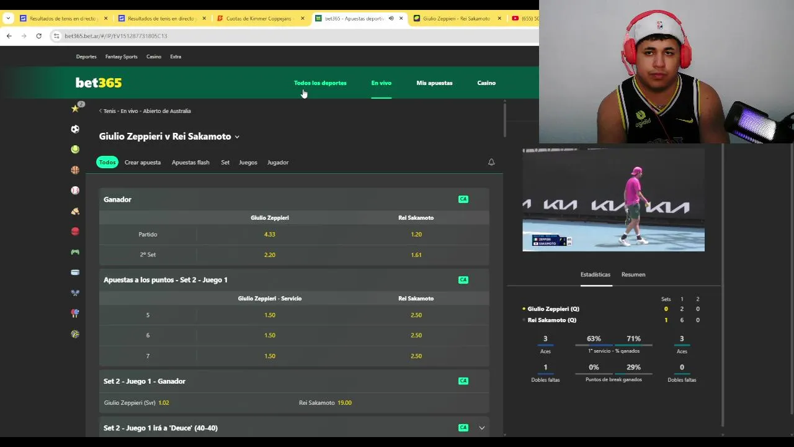Open the Crear apuesta tab
This screenshot has width=794, height=447.
[143, 163]
